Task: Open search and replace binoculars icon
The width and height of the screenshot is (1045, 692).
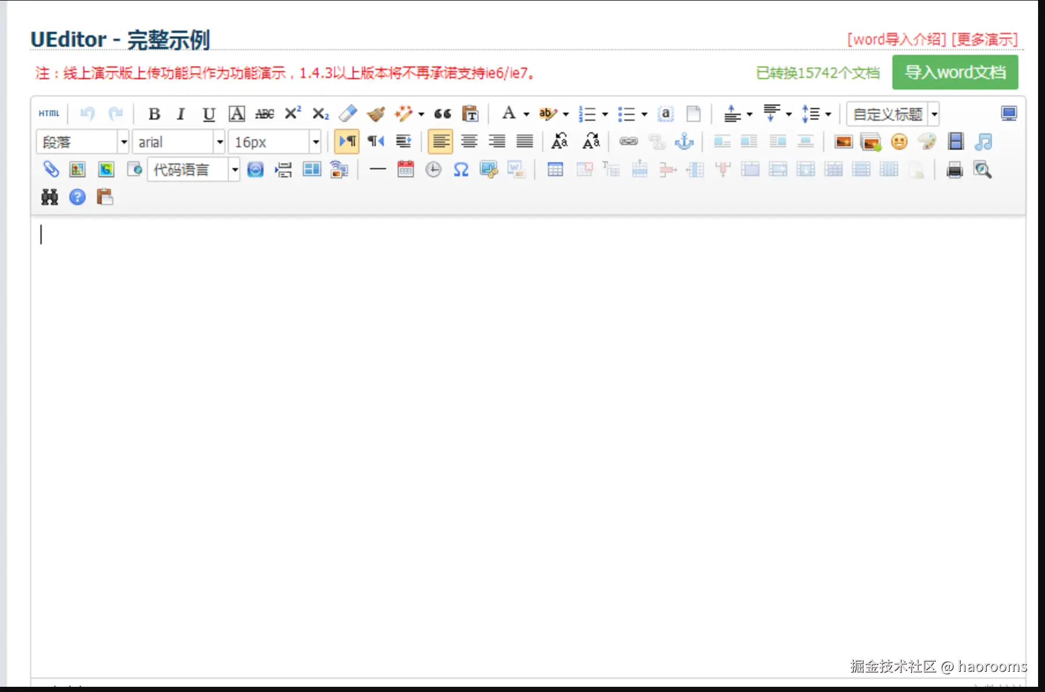Action: (x=50, y=197)
